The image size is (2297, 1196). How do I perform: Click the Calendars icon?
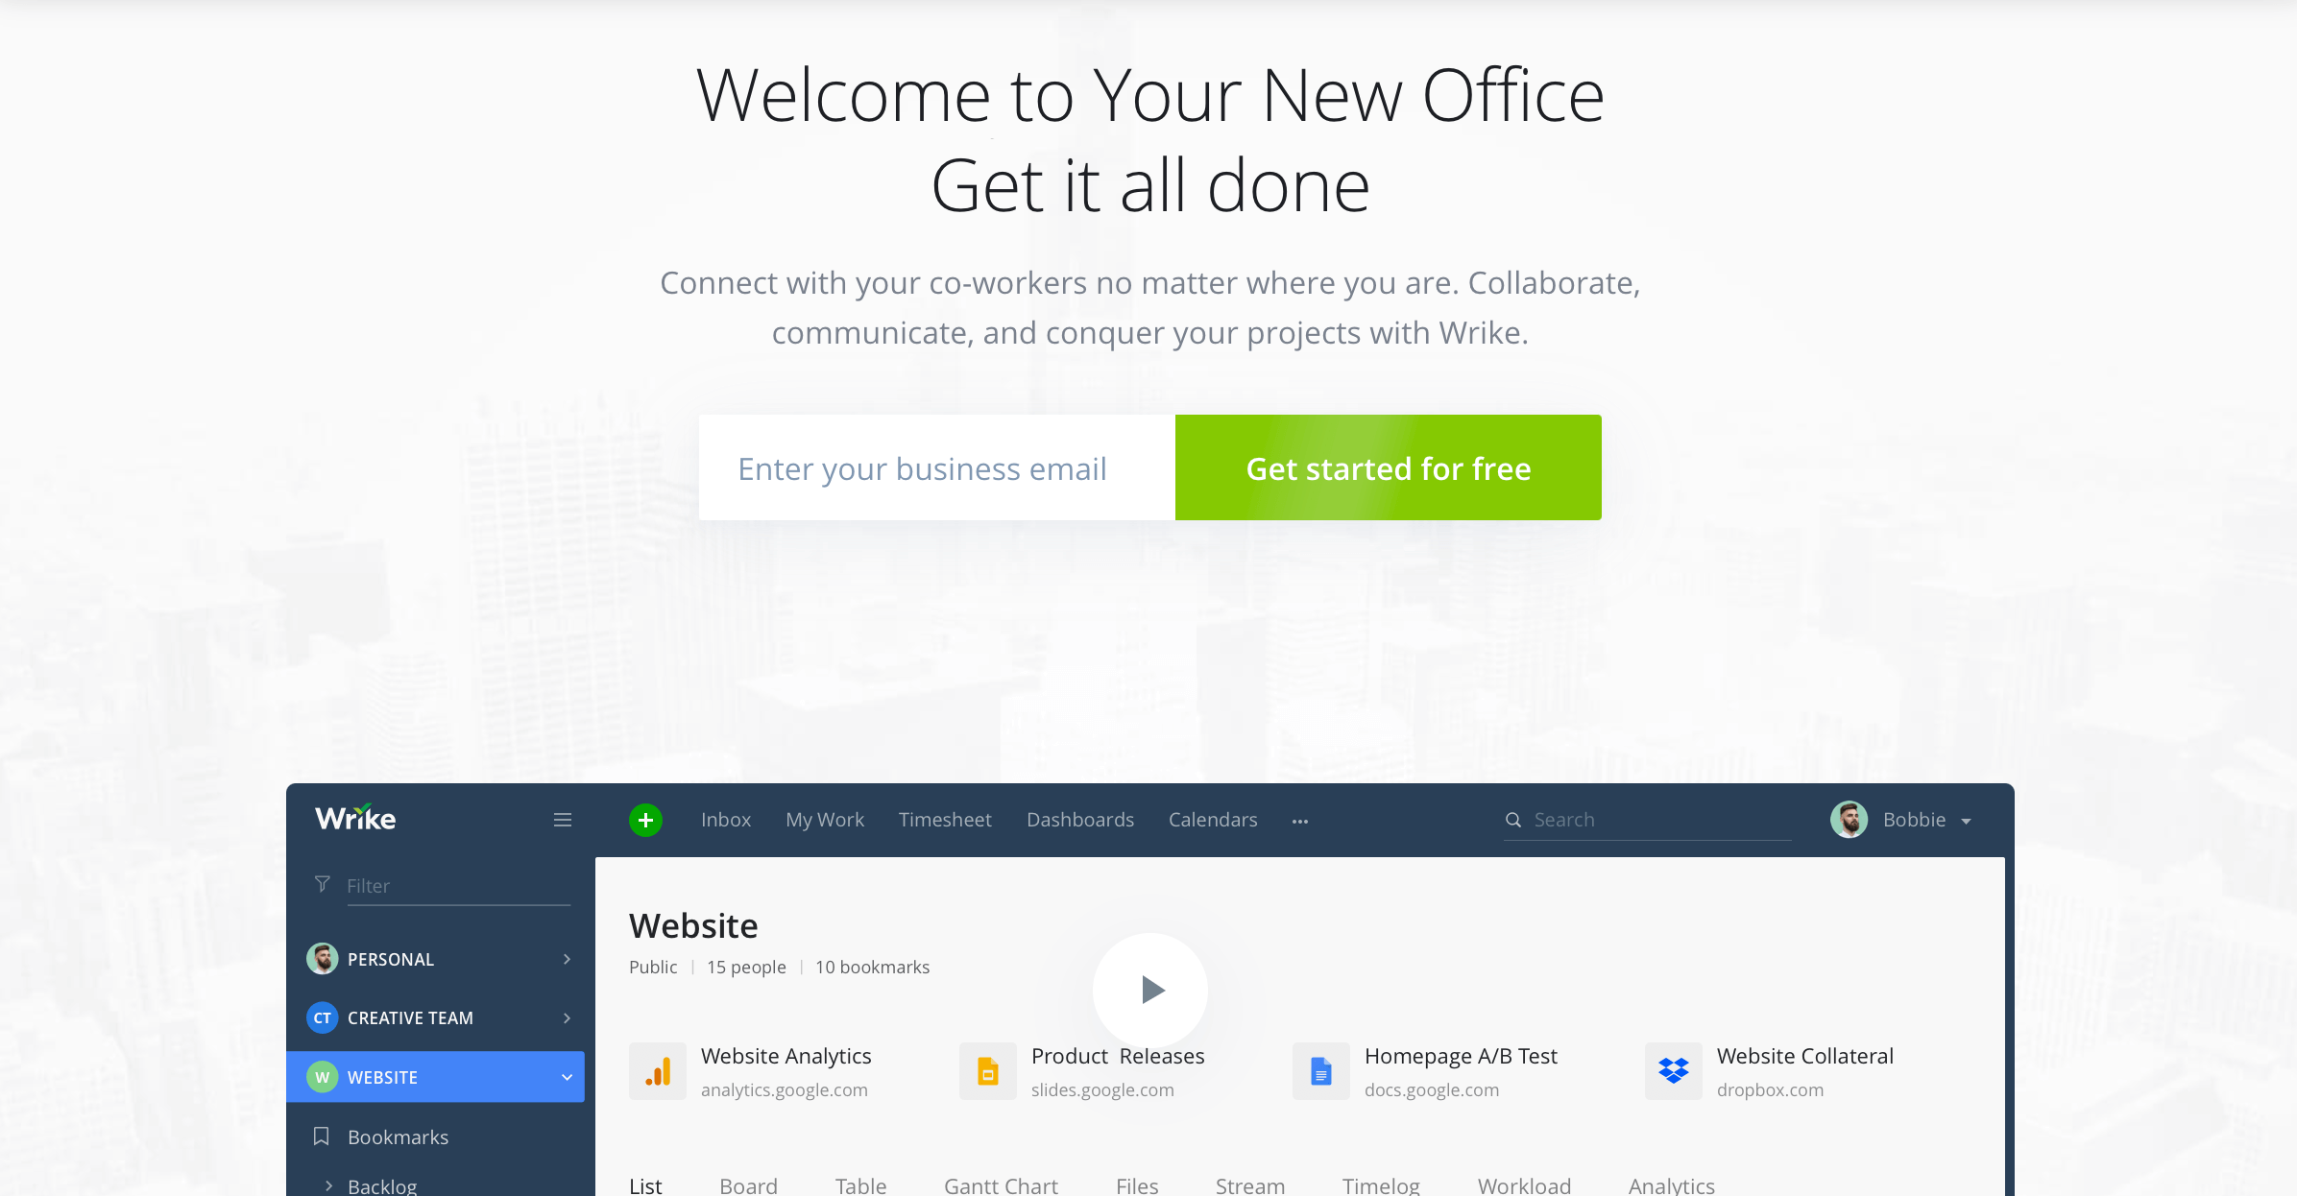pyautogui.click(x=1214, y=820)
